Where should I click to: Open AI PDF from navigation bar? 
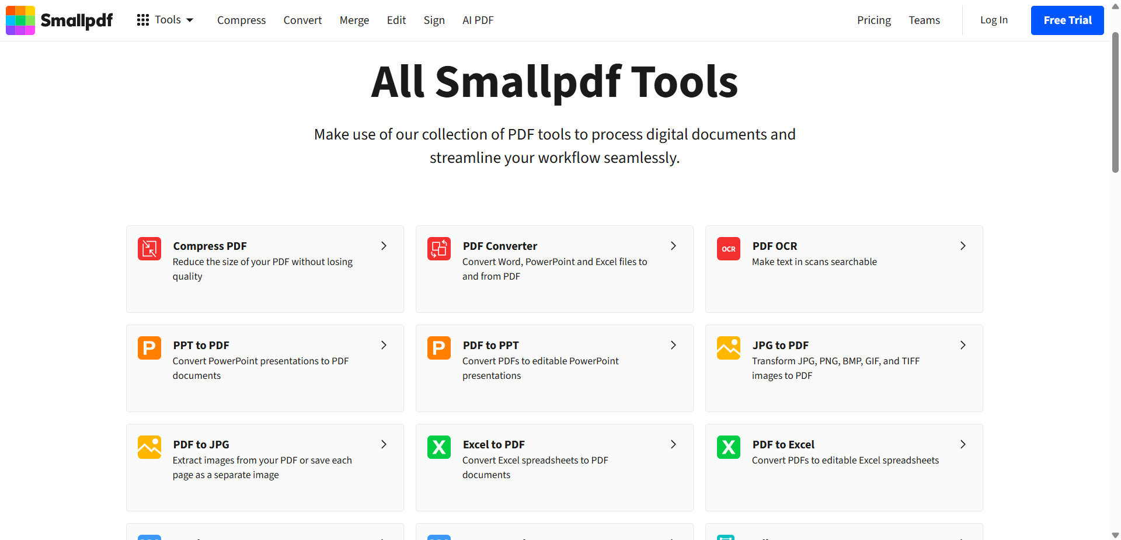tap(478, 20)
